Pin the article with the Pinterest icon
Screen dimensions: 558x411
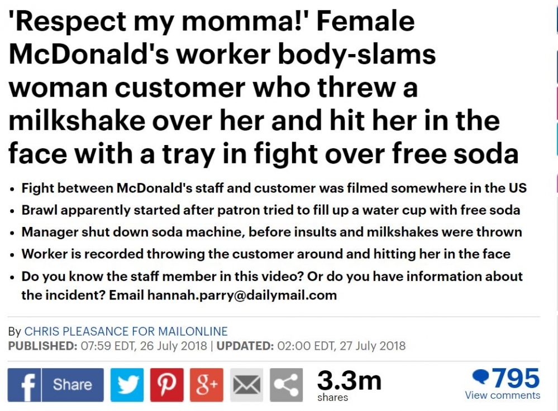166,385
